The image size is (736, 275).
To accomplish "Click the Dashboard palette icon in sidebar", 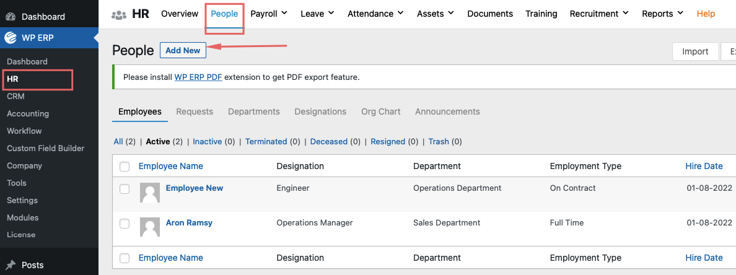I will (11, 17).
